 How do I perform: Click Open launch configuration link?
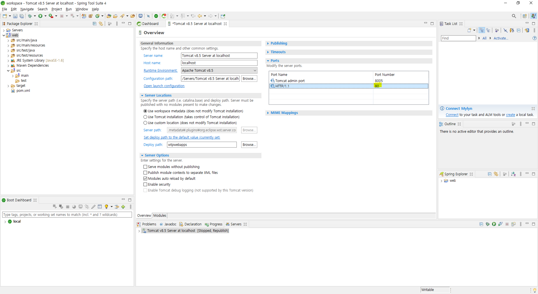[x=164, y=86]
